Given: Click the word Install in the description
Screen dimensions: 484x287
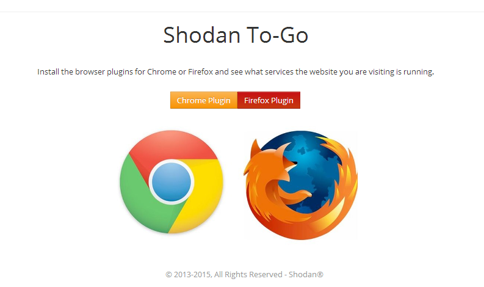Looking at the screenshot, I should (x=48, y=71).
